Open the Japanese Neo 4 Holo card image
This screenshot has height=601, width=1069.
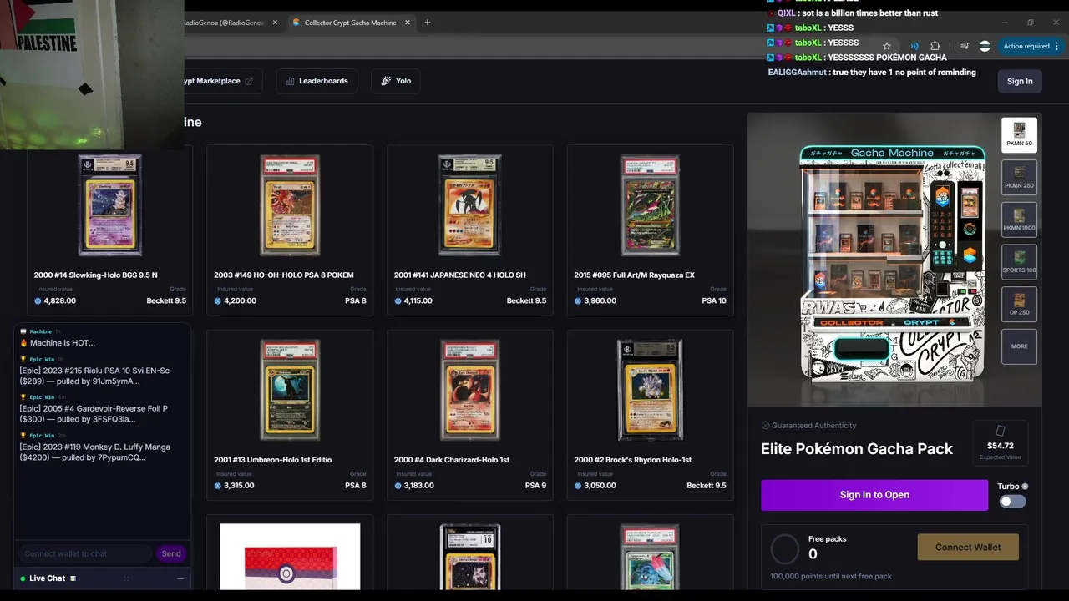pyautogui.click(x=469, y=205)
